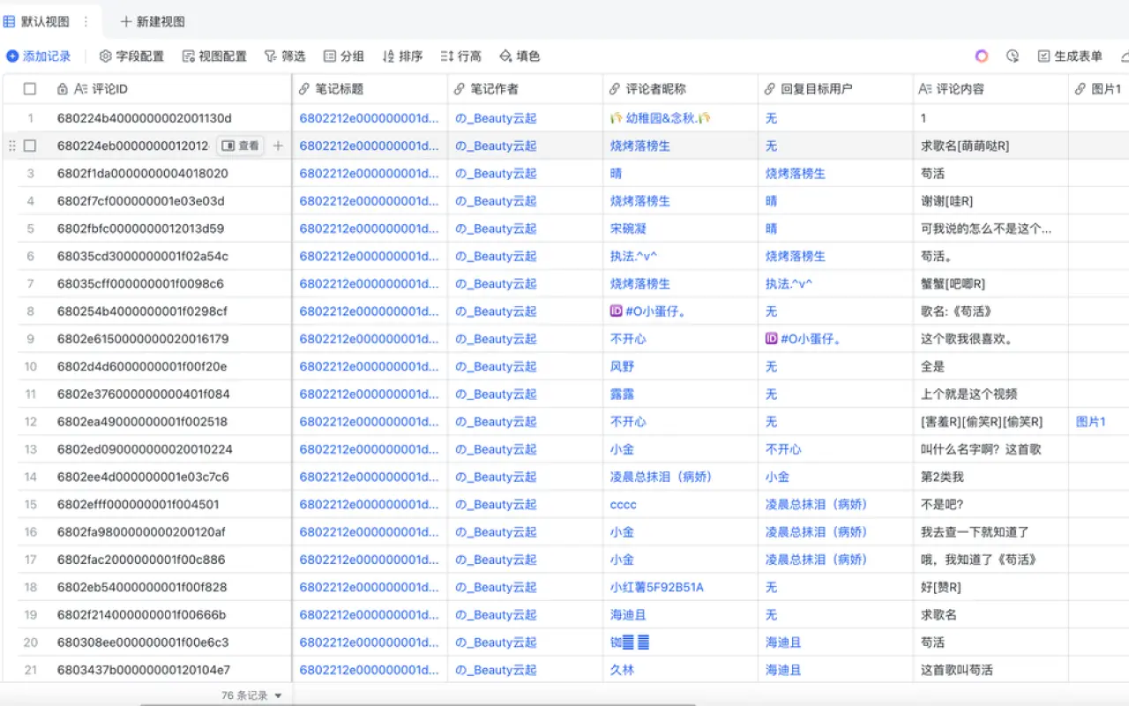
Task: Create a view with 新建视图
Action: point(152,22)
